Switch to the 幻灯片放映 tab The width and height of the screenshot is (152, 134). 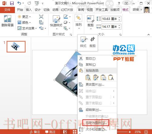pyautogui.click(x=67, y=10)
